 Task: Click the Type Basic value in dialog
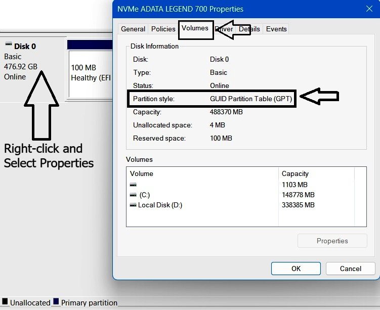point(219,73)
